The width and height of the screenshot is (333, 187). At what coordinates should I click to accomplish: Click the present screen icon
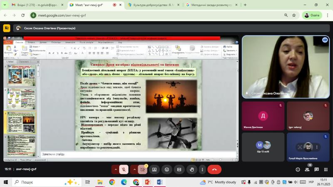[154, 170]
